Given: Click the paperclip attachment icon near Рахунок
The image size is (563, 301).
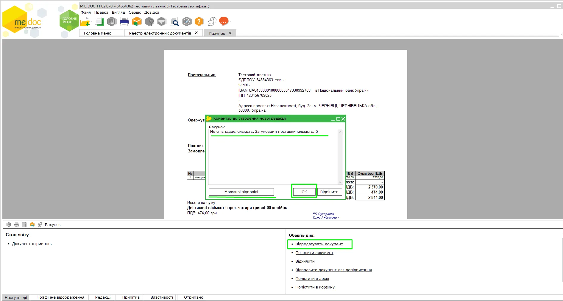Looking at the screenshot, I should click(x=40, y=224).
